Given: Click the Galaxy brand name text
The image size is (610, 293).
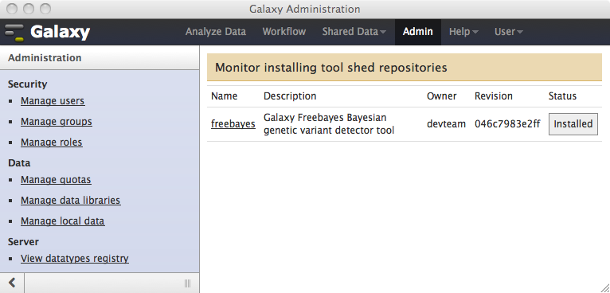Looking at the screenshot, I should click(x=60, y=33).
